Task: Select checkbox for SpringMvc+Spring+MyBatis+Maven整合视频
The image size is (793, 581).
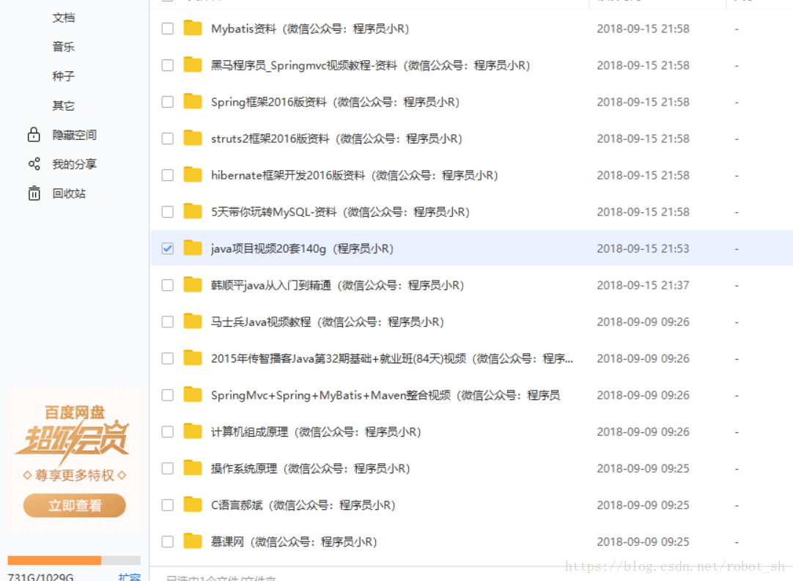Action: click(167, 396)
